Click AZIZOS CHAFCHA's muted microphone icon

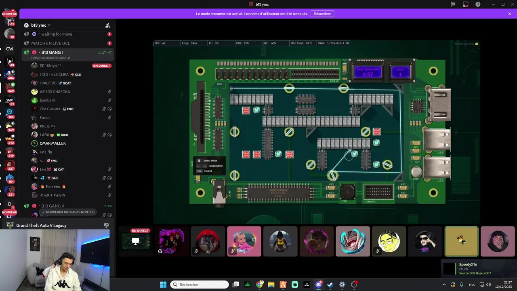pyautogui.click(x=109, y=92)
